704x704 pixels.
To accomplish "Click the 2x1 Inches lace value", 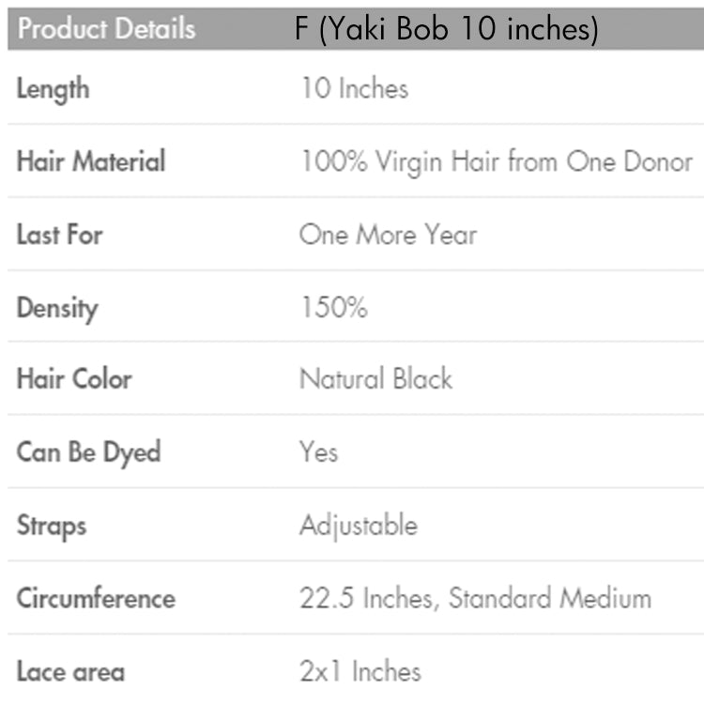I will [x=360, y=671].
